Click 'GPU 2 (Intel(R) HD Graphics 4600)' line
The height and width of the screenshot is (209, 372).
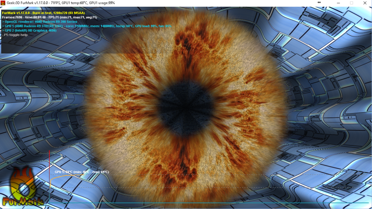(29, 31)
